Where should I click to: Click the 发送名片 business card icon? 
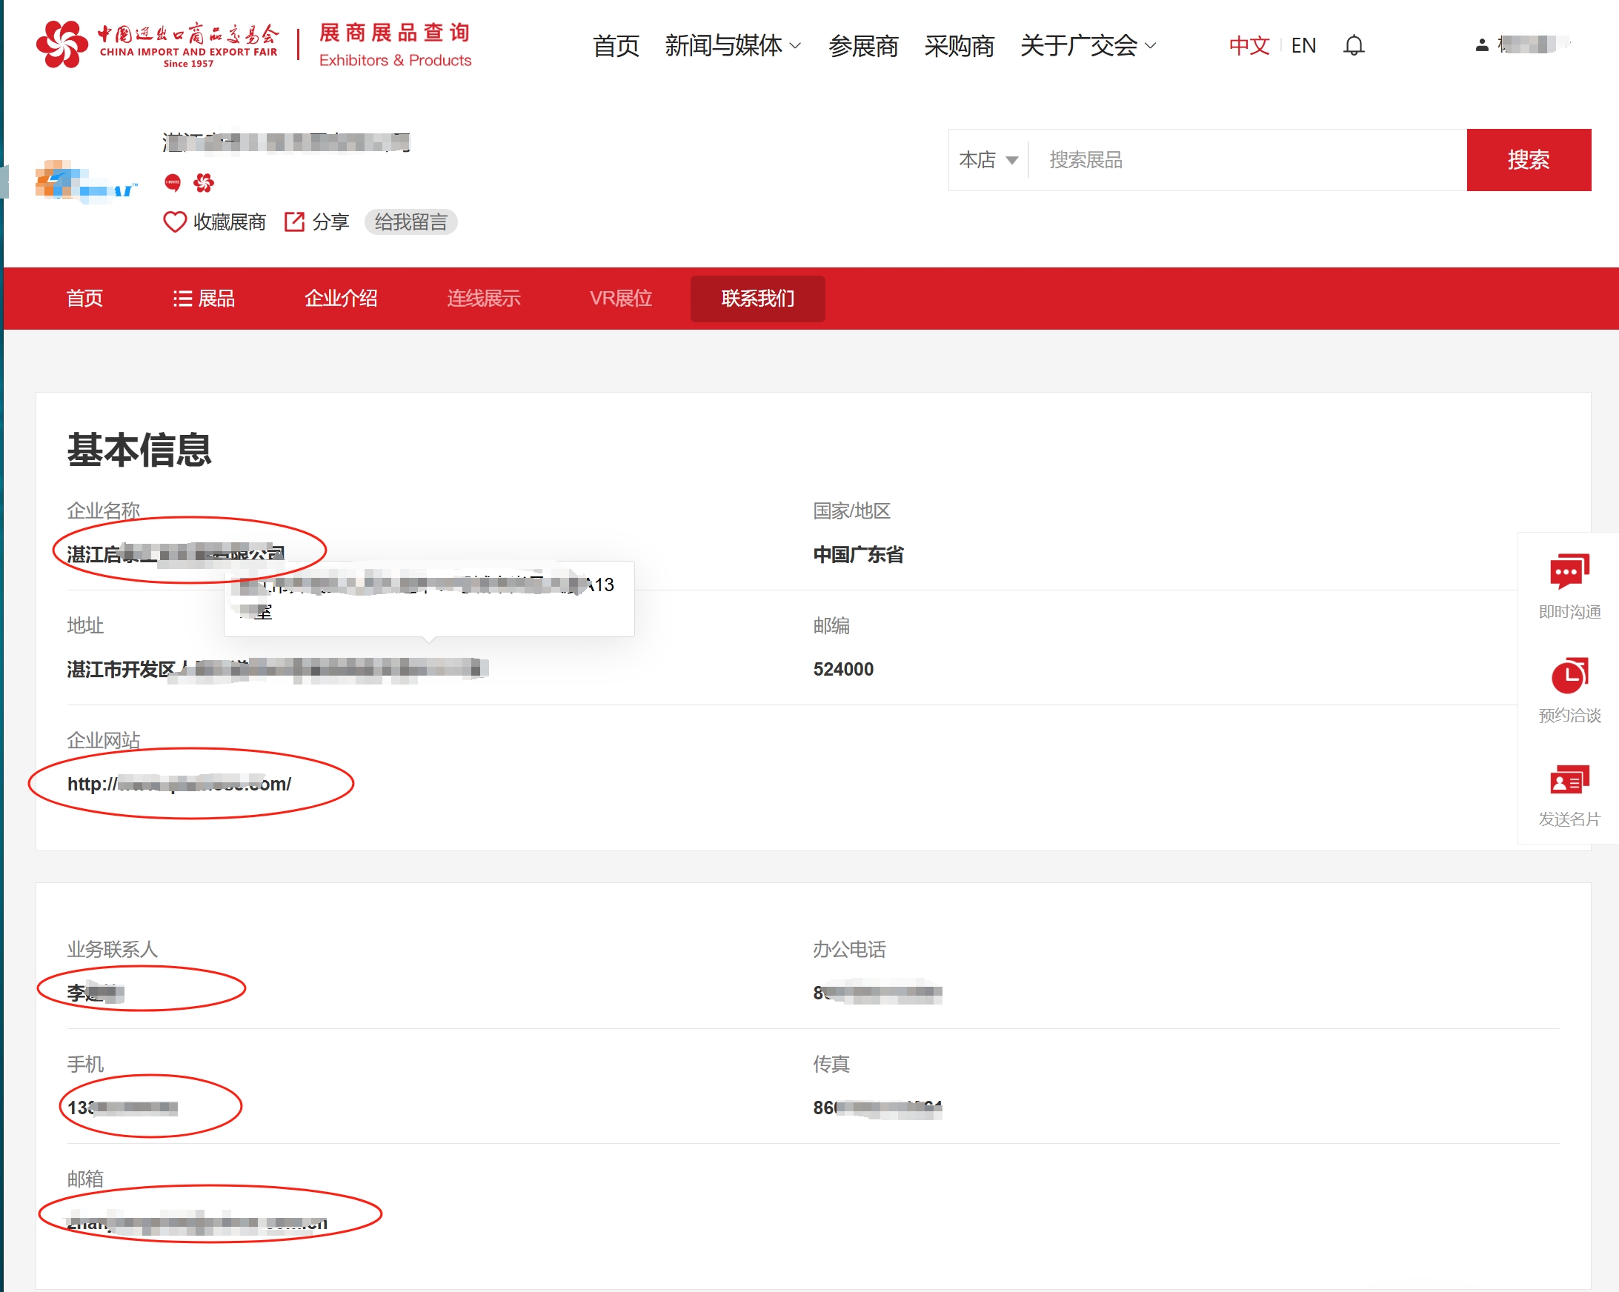[1569, 781]
